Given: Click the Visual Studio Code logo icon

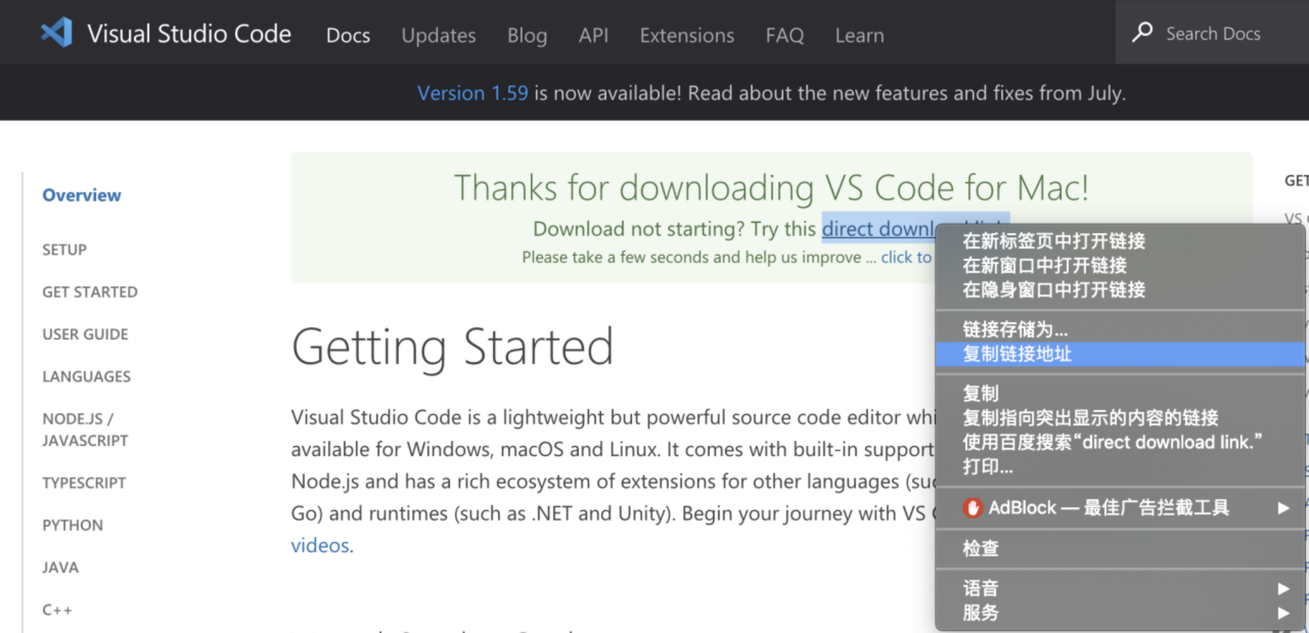Looking at the screenshot, I should coord(57,32).
